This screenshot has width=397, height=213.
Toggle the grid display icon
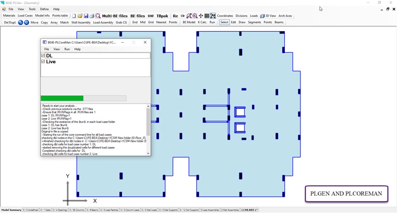(x=207, y=16)
